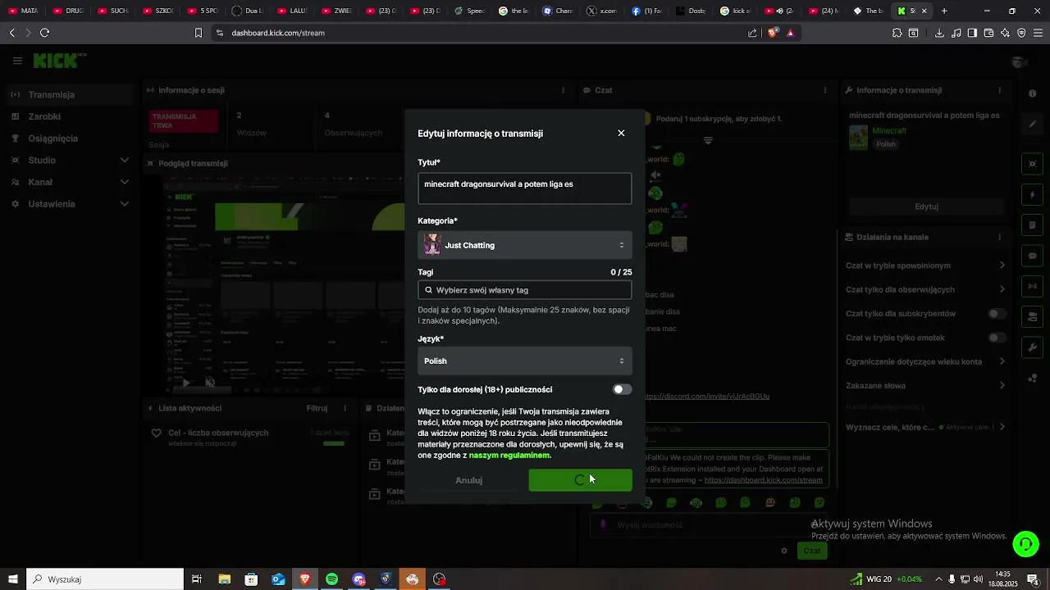Open the Lista aktywności panel options menu

[346, 408]
